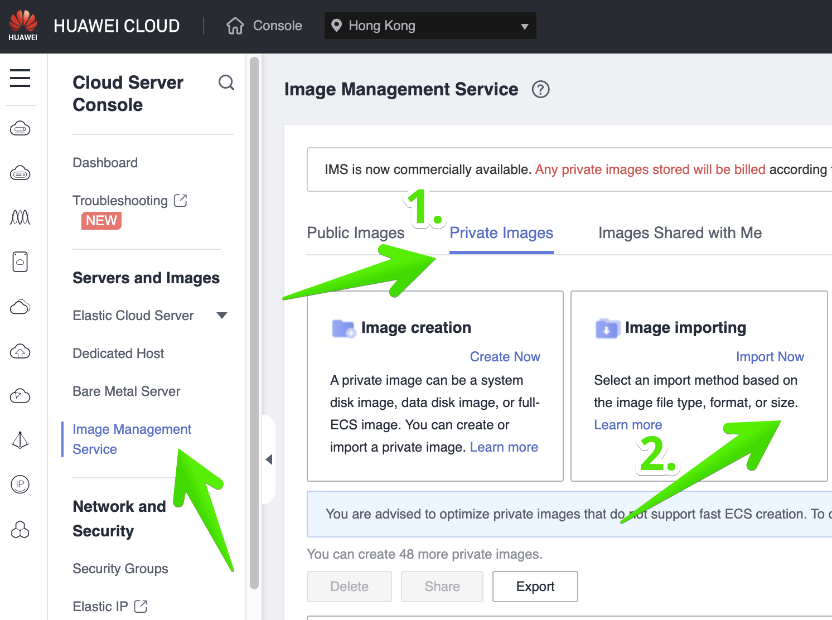Open help for Image Management Service

540,89
